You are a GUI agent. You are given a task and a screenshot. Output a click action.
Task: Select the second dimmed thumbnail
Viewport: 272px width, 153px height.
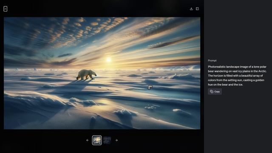pos(107,140)
